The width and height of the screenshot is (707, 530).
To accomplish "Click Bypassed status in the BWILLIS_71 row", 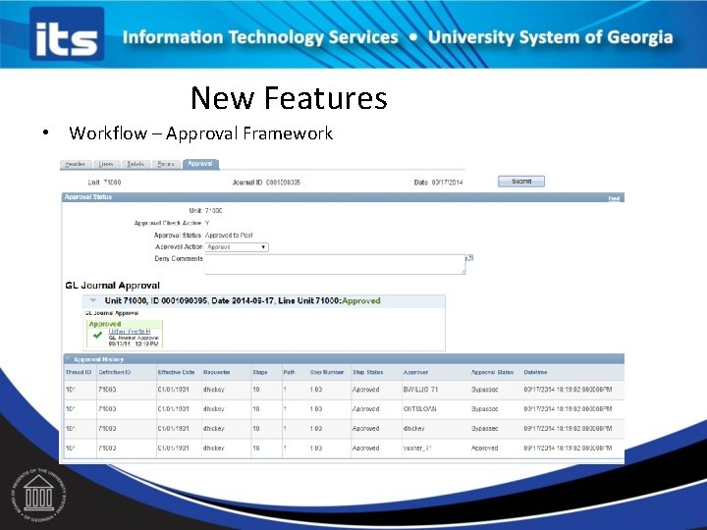I will pos(485,390).
